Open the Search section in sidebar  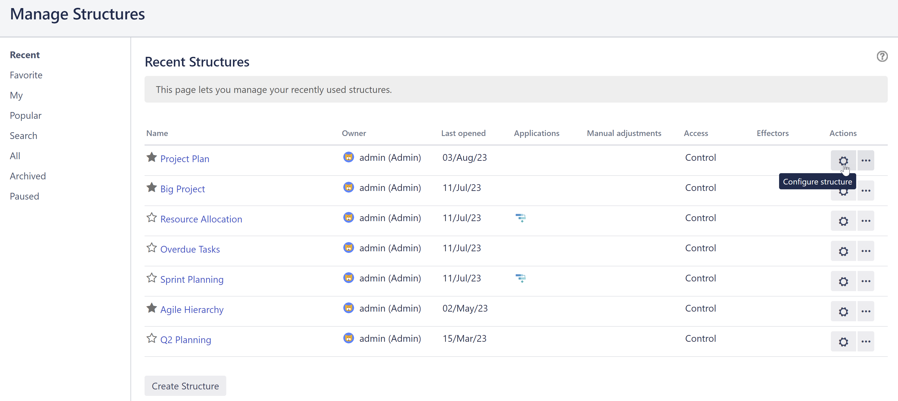click(x=23, y=136)
